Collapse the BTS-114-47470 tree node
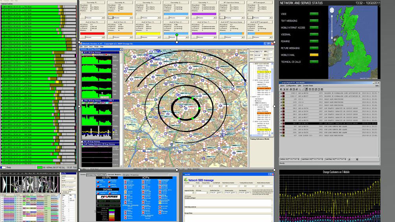395x222 pixels. (253, 121)
